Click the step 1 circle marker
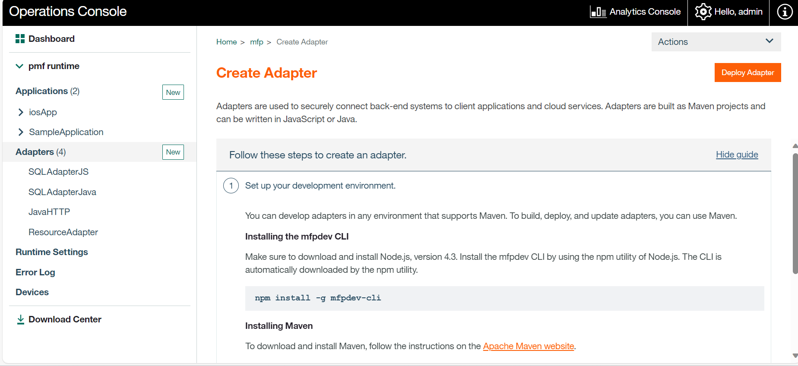Viewport: 798px width, 366px height. pyautogui.click(x=231, y=186)
